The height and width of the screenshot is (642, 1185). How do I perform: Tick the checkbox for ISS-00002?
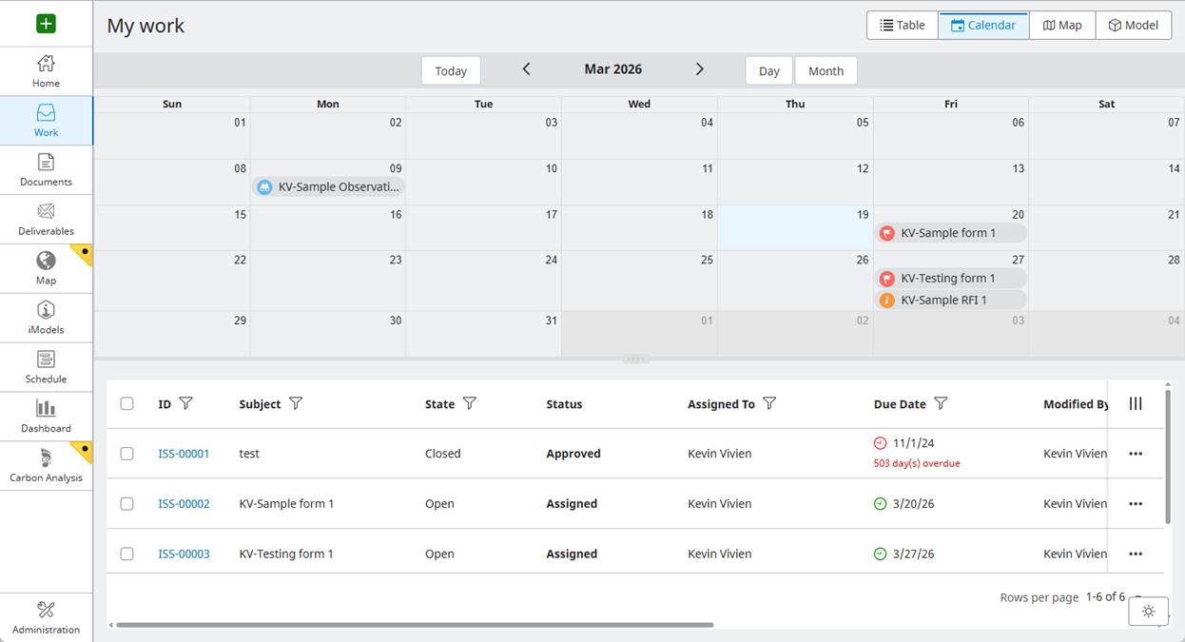126,504
